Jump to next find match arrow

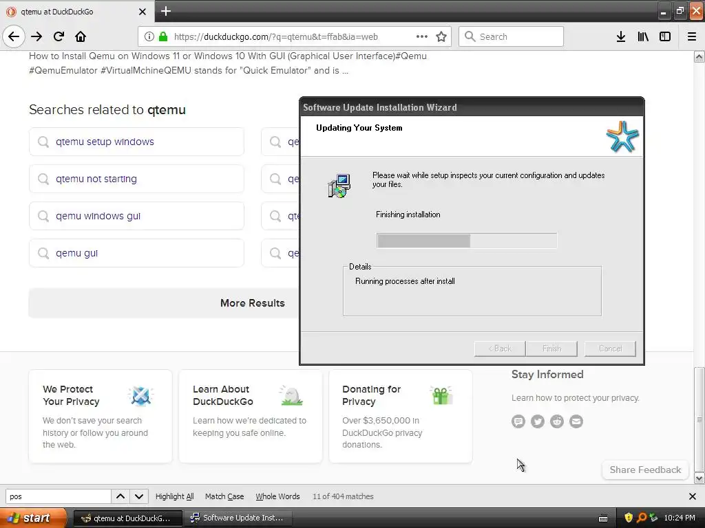click(x=139, y=496)
